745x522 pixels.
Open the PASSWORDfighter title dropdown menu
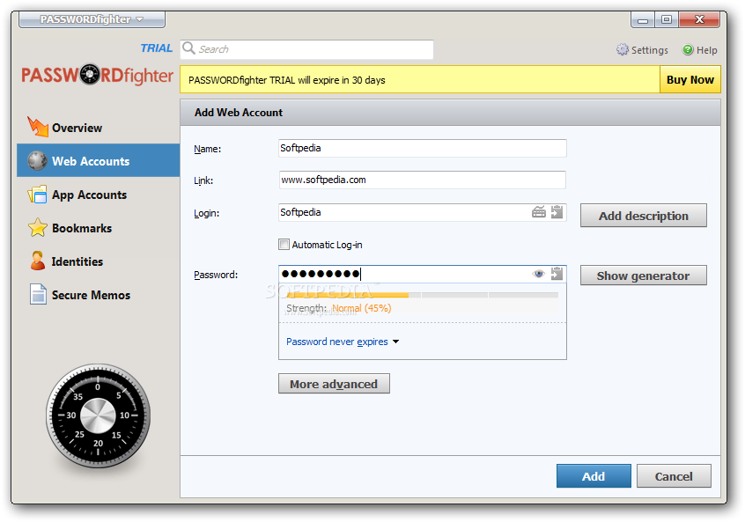pos(92,19)
